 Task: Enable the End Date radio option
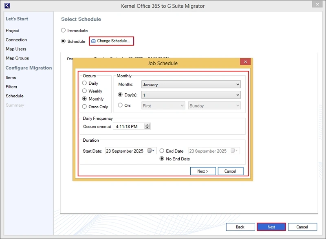click(162, 151)
